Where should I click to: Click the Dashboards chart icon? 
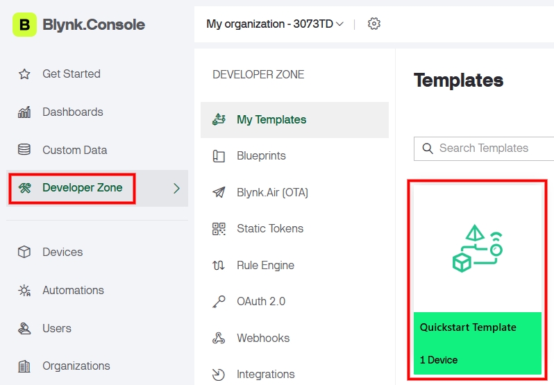click(24, 112)
